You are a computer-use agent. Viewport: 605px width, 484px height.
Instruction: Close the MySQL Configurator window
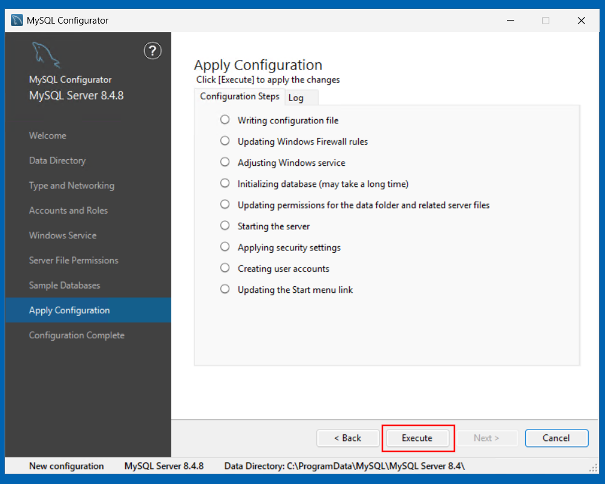pos(581,20)
